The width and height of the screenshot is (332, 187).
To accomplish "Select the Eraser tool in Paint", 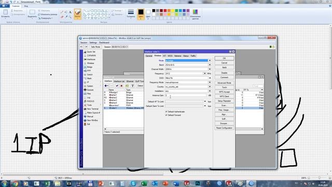I will (x=62, y=17).
